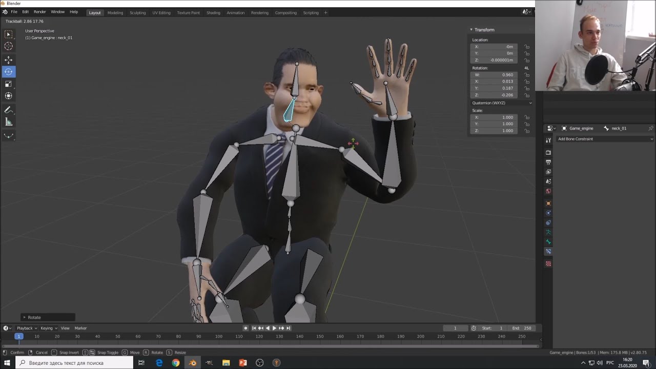
Task: Open the Playback dropdown
Action: point(27,328)
